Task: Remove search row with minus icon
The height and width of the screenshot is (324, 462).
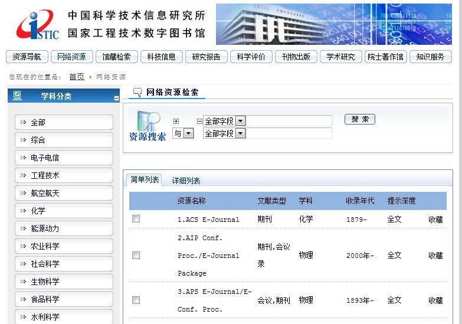Action: pos(199,121)
